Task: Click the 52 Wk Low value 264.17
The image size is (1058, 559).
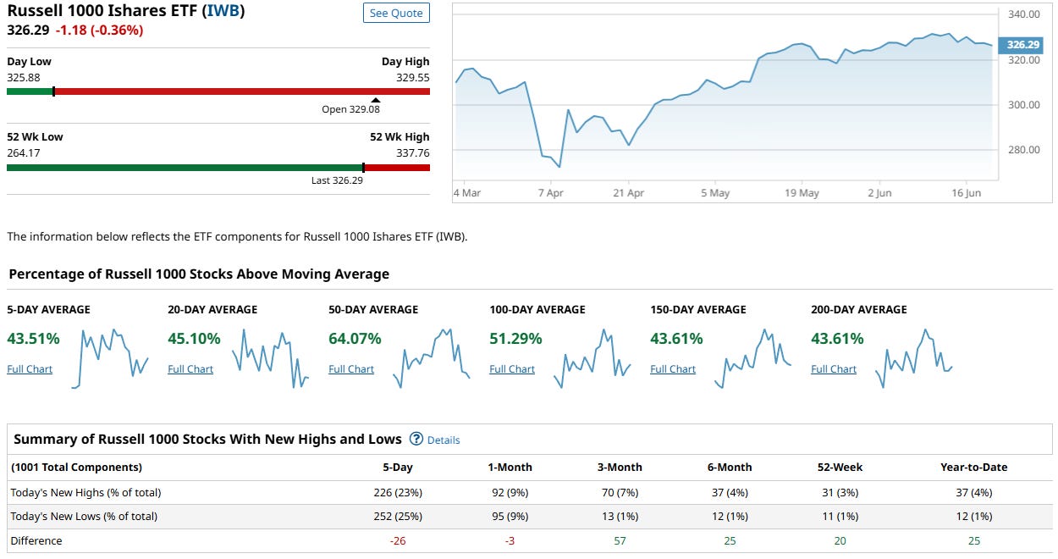Action: (24, 153)
